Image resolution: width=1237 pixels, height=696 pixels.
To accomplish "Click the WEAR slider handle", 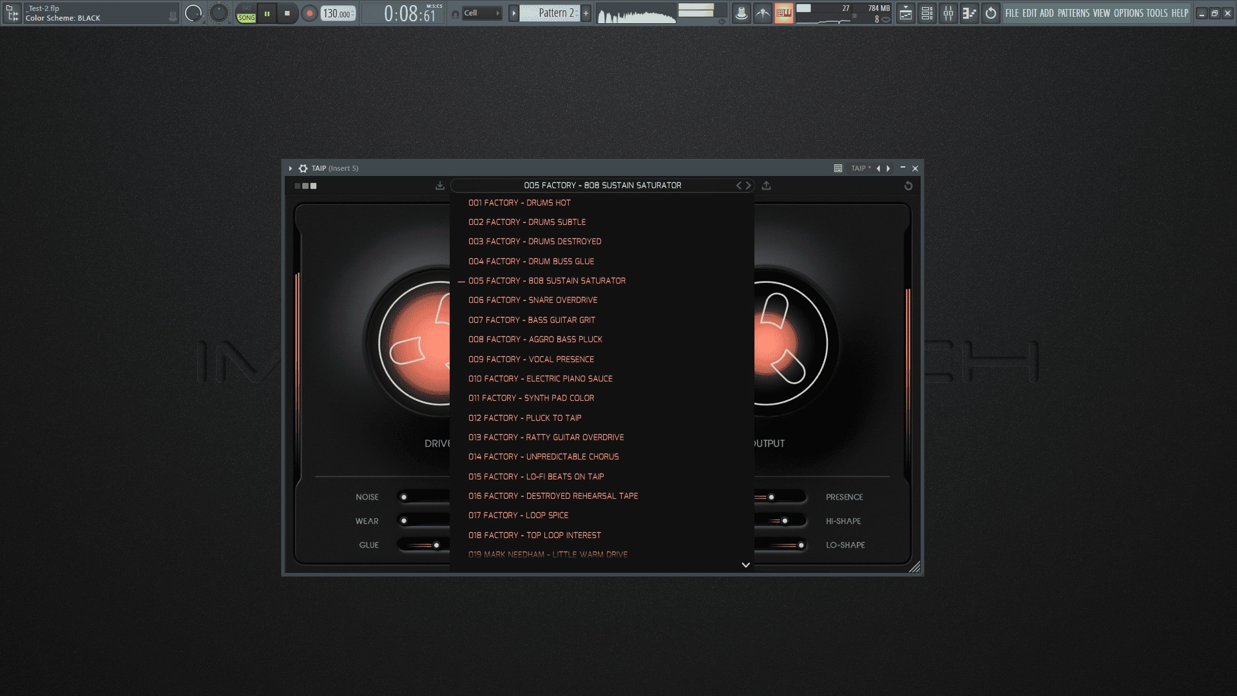I will pos(404,521).
